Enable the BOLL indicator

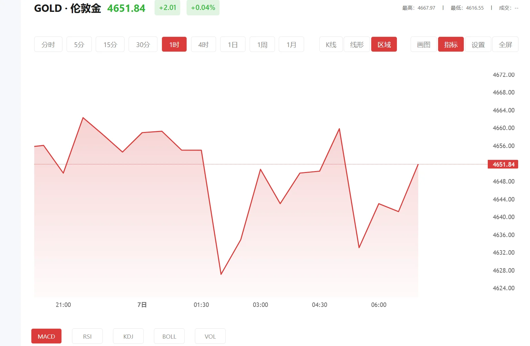click(169, 336)
